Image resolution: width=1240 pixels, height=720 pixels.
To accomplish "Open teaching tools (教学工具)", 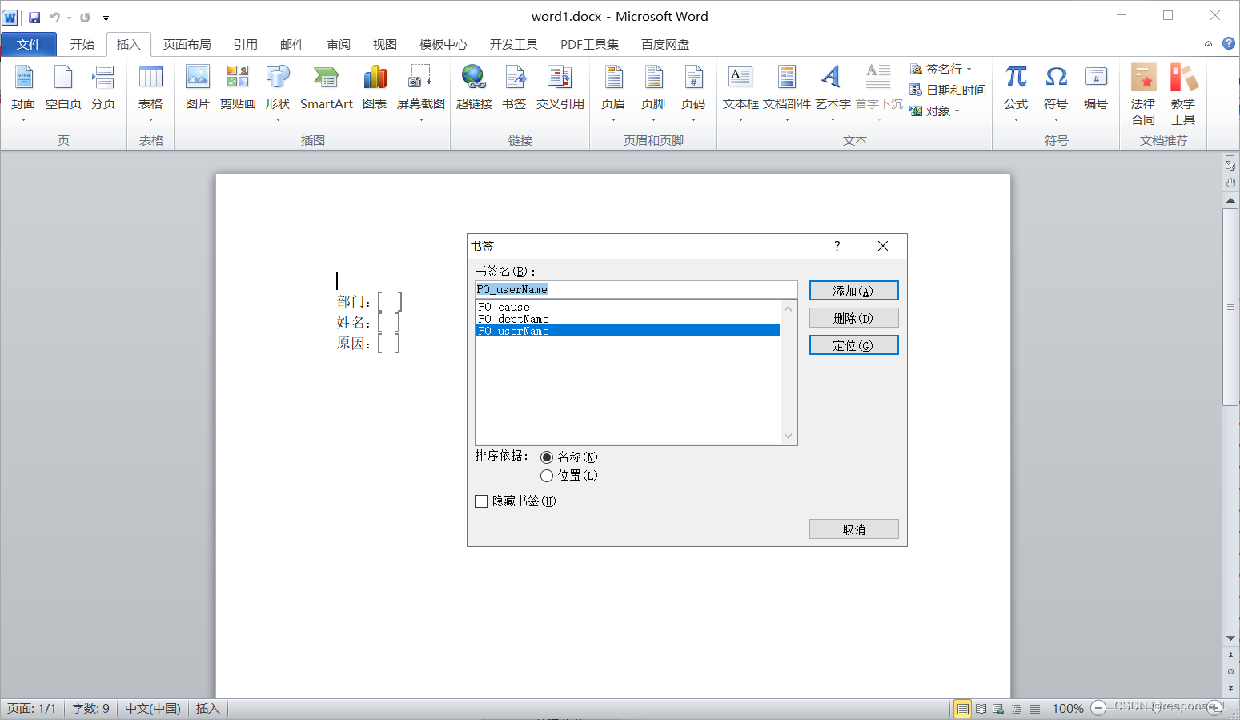I will 1183,95.
